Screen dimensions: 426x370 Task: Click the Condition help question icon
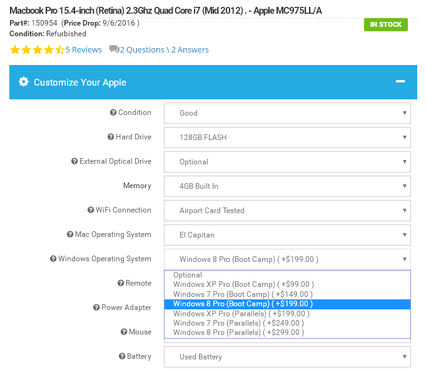coord(113,112)
